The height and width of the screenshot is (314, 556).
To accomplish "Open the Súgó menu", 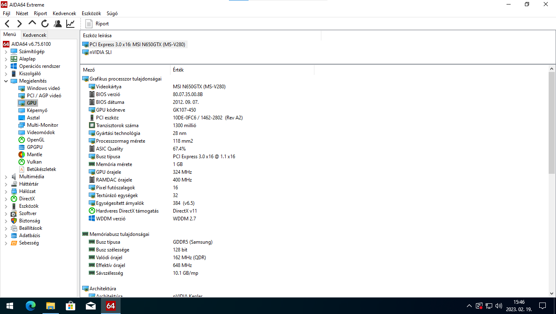I will [x=112, y=13].
